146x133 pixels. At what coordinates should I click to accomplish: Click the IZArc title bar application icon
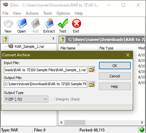[6, 5]
